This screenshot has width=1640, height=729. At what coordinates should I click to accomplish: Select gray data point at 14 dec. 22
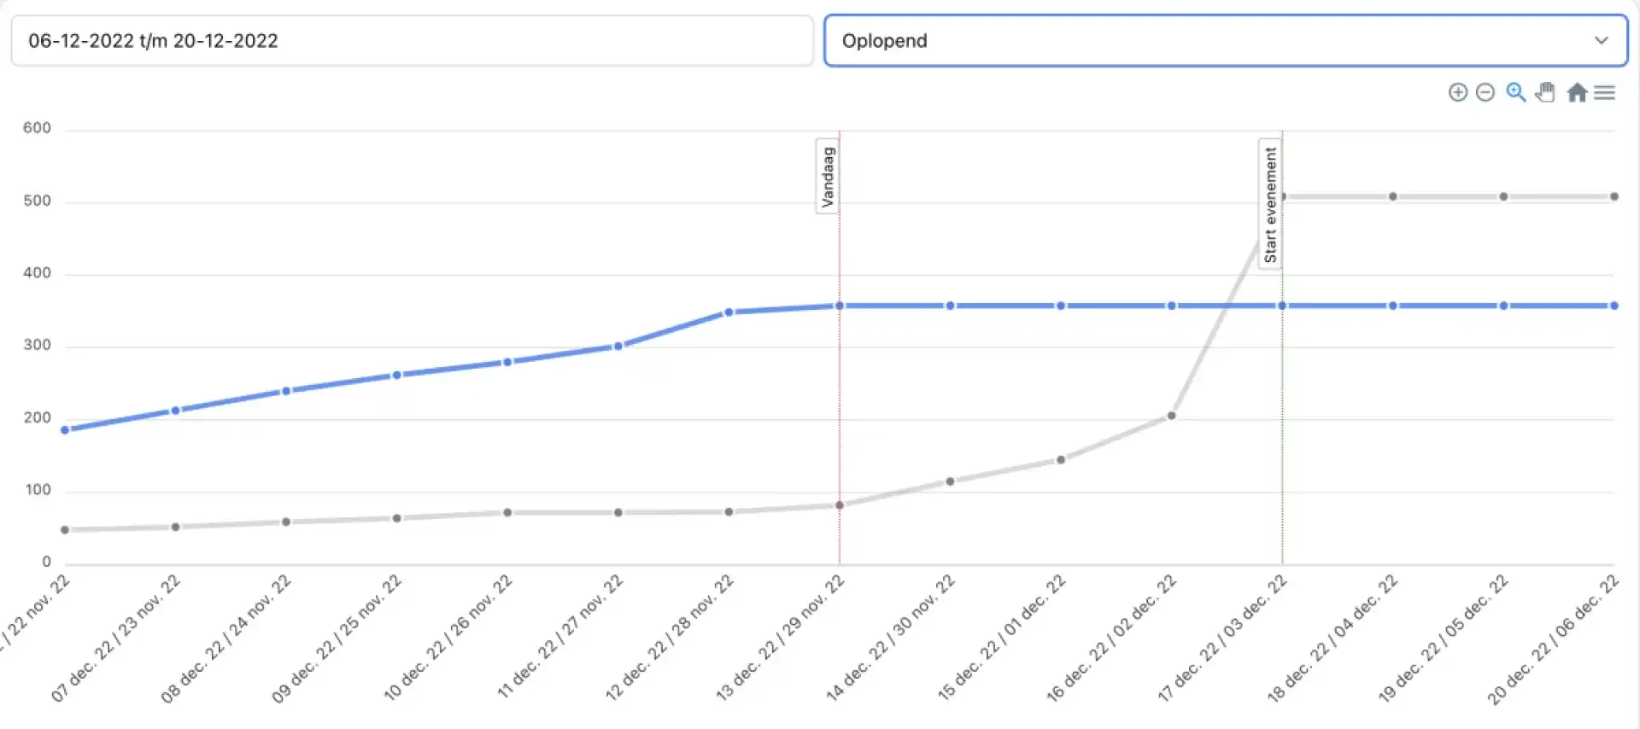(x=950, y=481)
